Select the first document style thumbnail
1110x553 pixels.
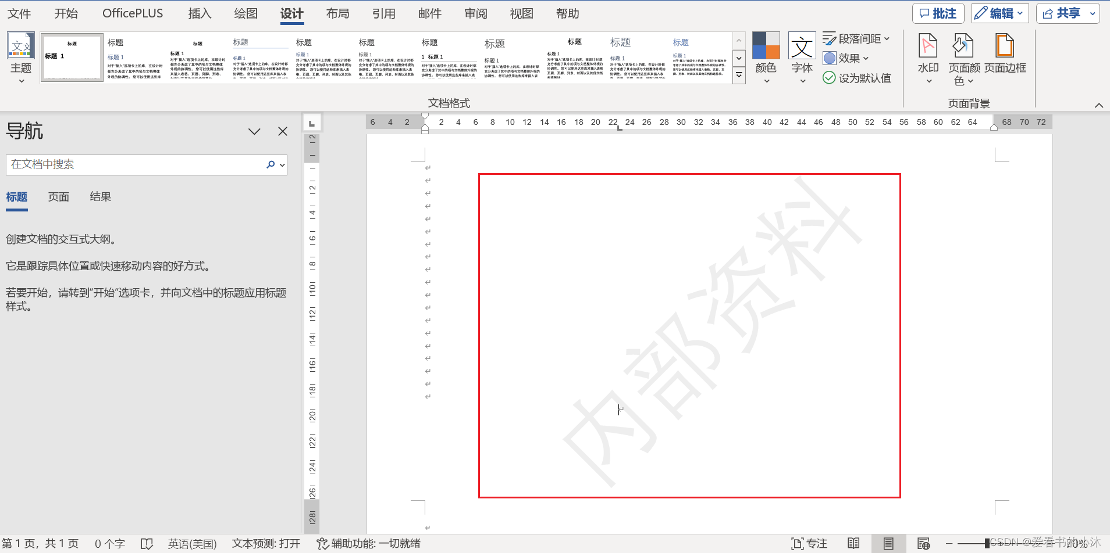[x=72, y=58]
